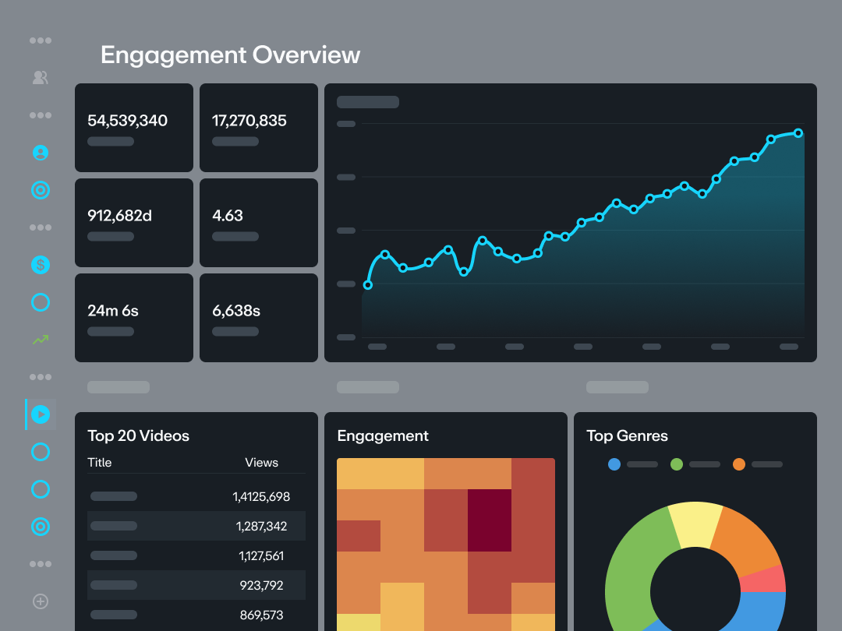Select the large green segment of the genres donut
This screenshot has width=842, height=631.
[x=634, y=569]
